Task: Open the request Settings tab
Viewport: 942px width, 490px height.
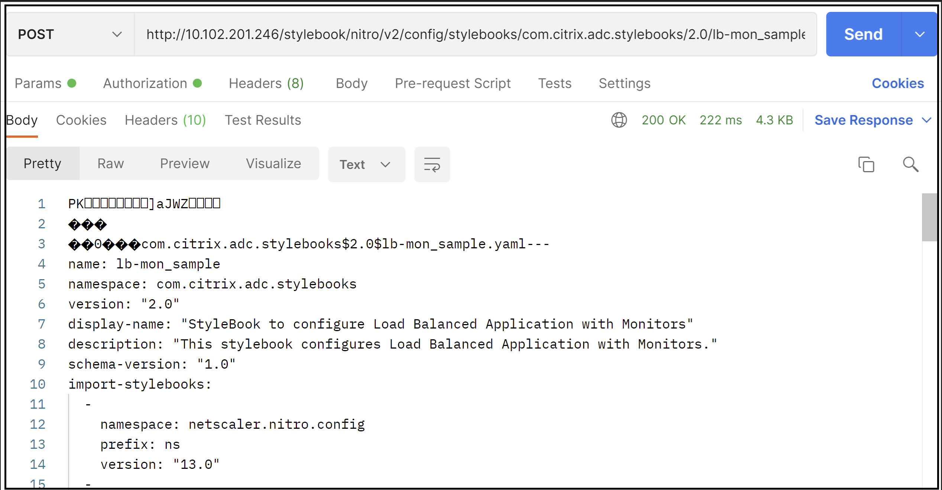Action: point(624,83)
